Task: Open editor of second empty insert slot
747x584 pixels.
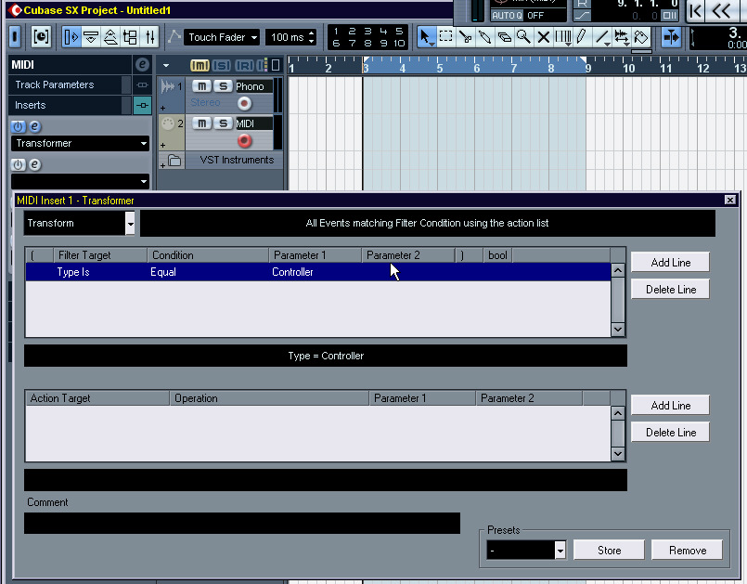Action: tap(34, 165)
